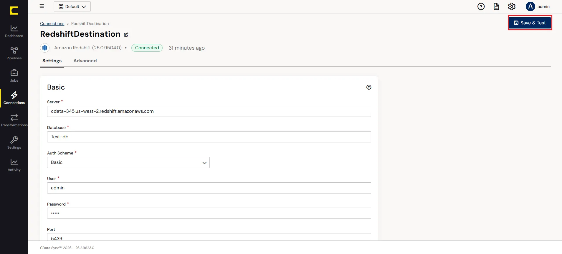The image size is (562, 254).
Task: Open the Default workspace dropdown
Action: pyautogui.click(x=72, y=6)
